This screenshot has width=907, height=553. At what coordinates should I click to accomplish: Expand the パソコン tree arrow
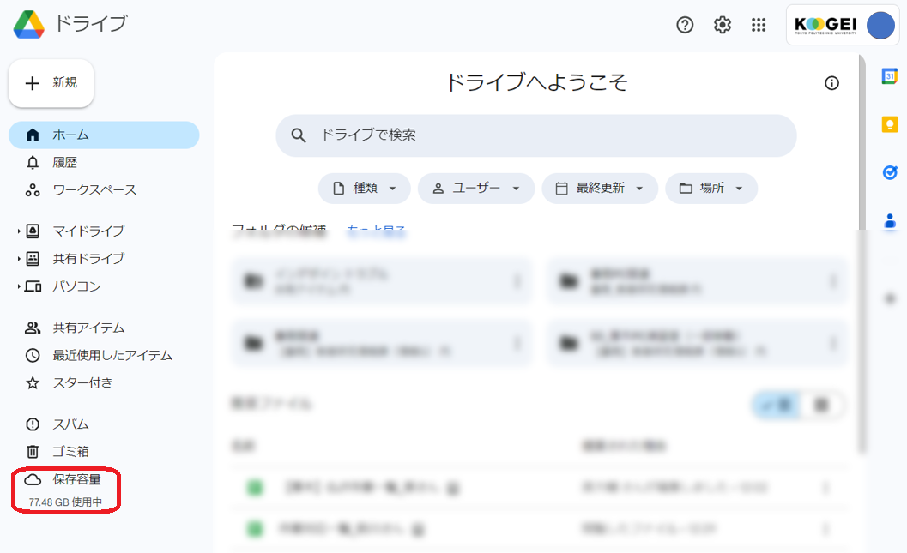tap(19, 286)
